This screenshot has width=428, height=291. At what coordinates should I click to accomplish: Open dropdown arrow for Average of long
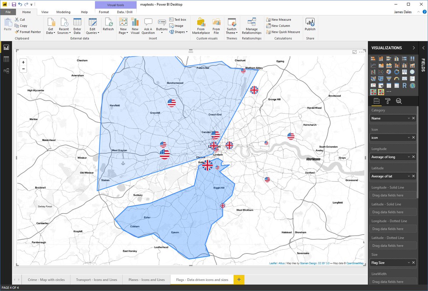[409, 157]
